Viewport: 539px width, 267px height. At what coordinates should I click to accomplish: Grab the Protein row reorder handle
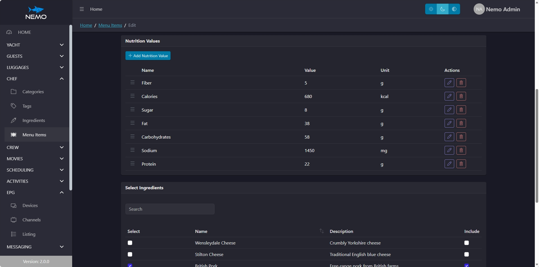click(132, 164)
